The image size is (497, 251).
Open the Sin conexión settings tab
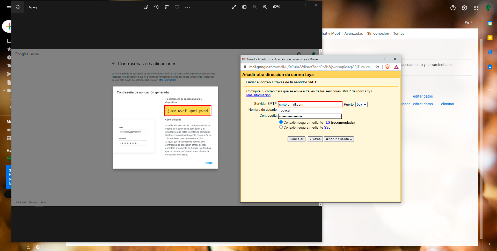(x=378, y=33)
